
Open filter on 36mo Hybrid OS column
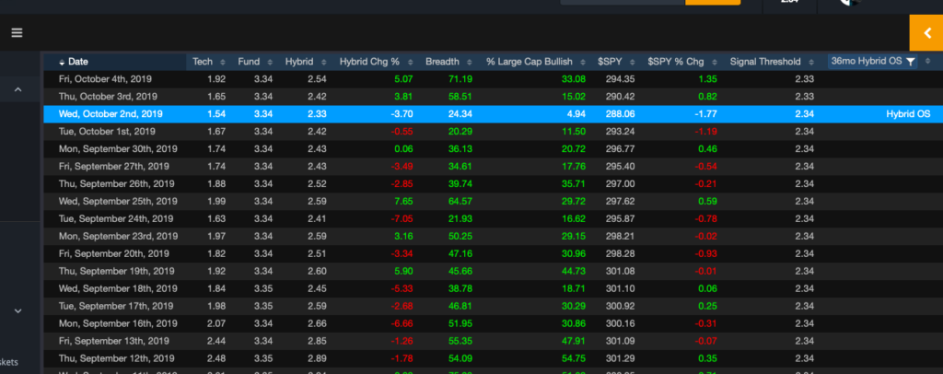coord(911,62)
